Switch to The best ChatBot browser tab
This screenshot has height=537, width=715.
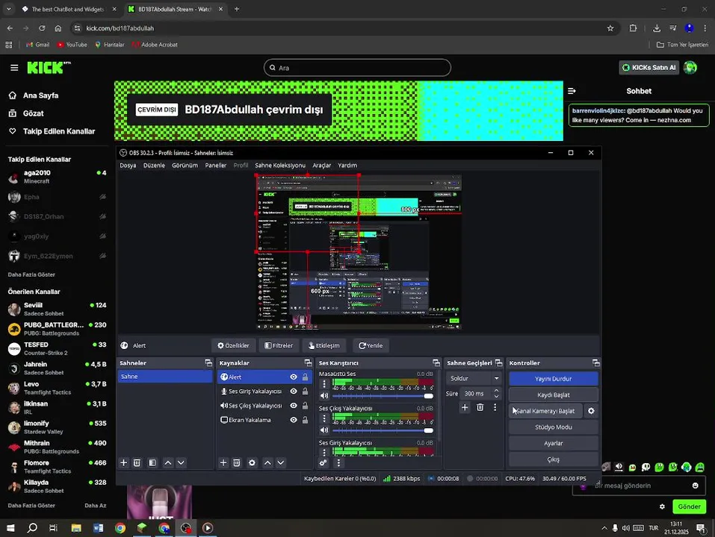tap(68, 9)
